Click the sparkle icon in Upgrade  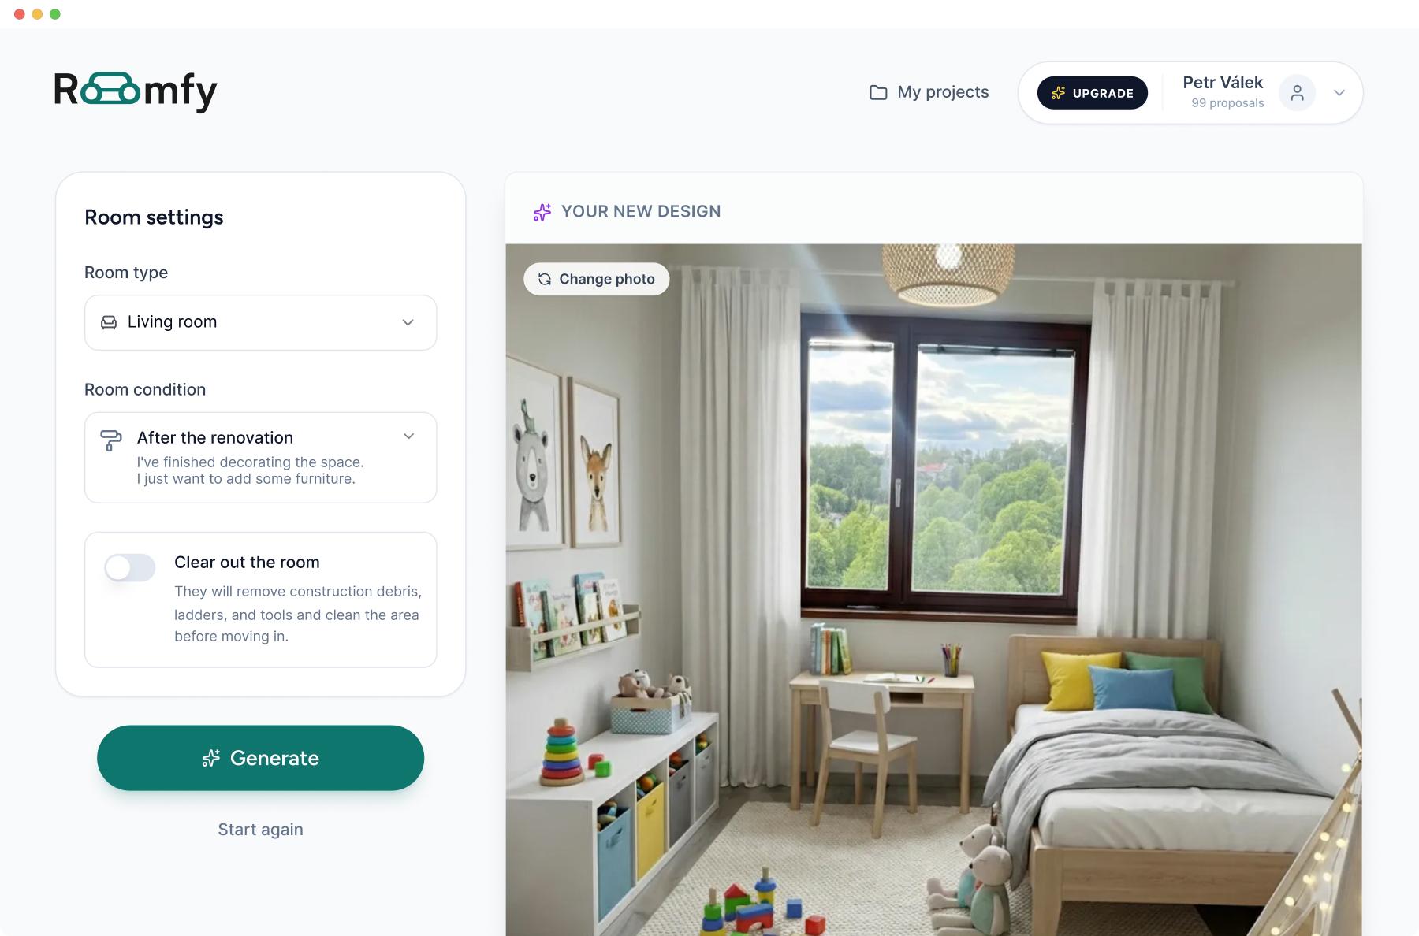pos(1059,93)
